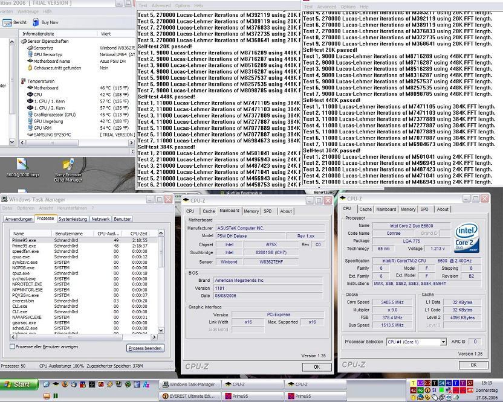Click the volume speaker tray icon
Image resolution: width=503 pixels, height=402 pixels.
449,398
